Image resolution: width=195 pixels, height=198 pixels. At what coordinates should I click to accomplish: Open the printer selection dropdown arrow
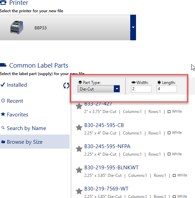tap(133, 27)
